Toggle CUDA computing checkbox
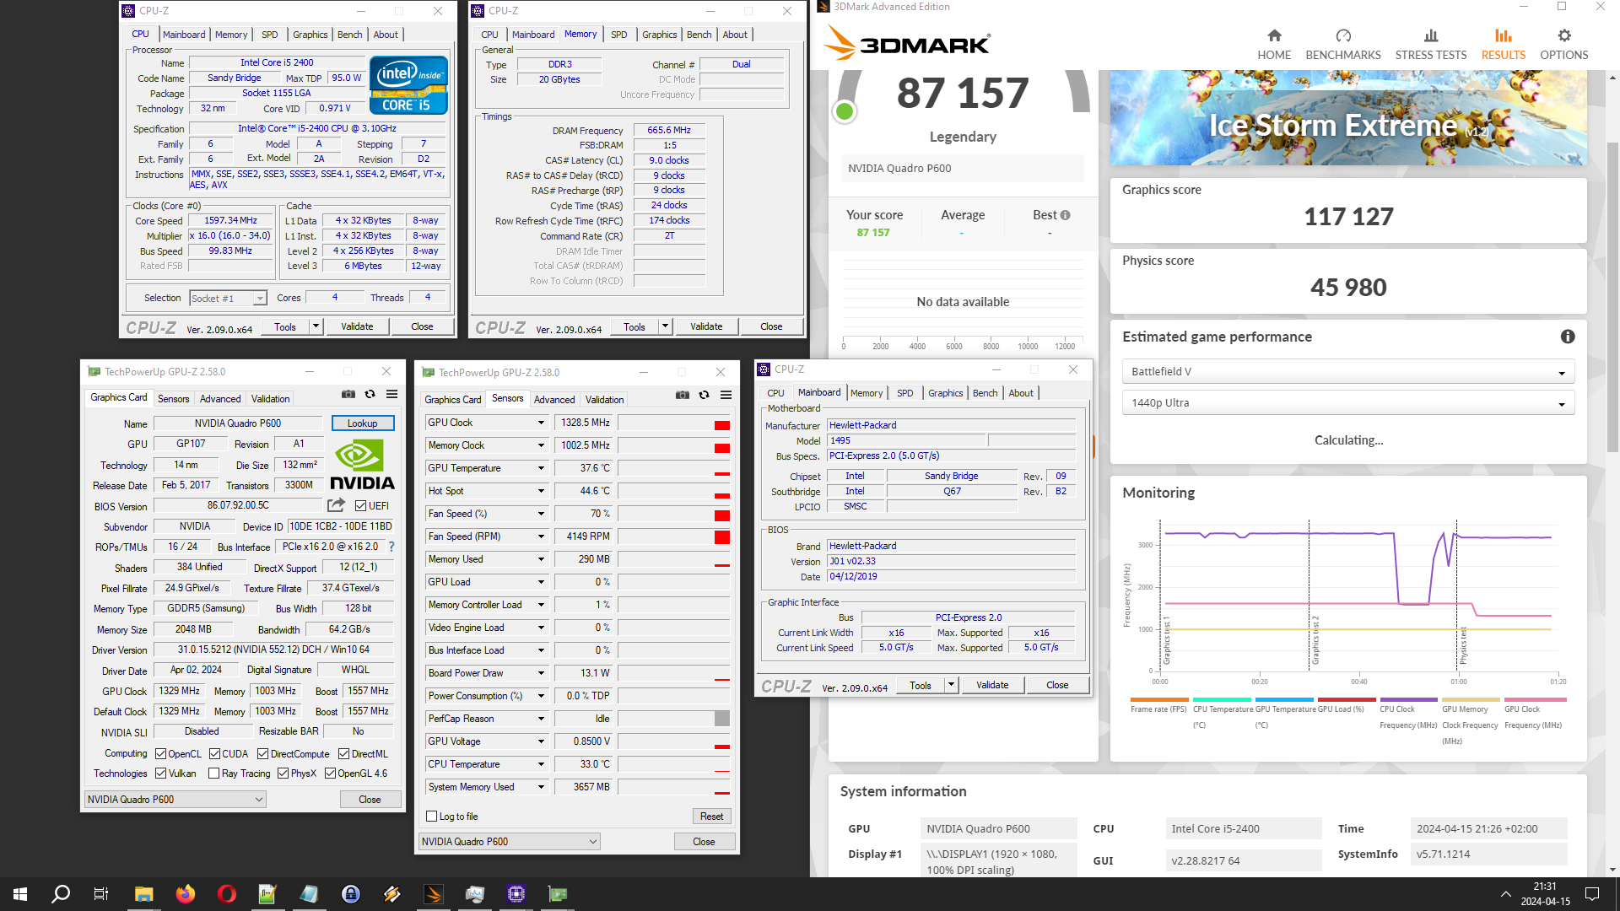This screenshot has width=1620, height=911. (x=215, y=754)
